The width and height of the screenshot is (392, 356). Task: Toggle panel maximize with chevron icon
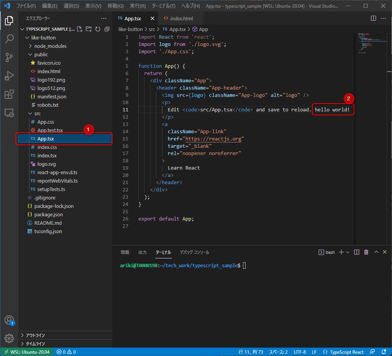[376, 252]
